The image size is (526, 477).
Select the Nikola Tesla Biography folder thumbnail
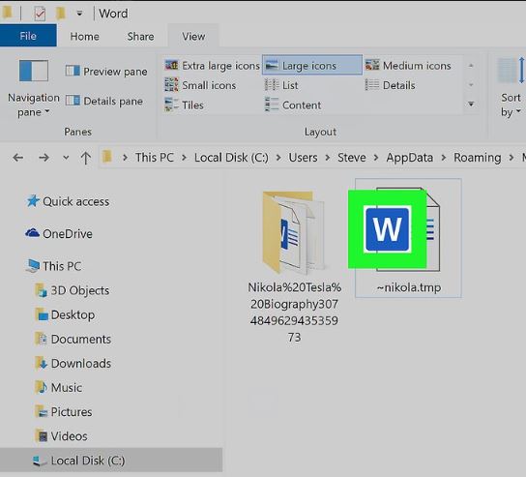coord(293,233)
